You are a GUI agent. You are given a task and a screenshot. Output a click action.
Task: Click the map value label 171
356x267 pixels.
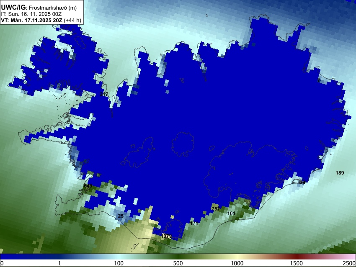pyautogui.click(x=194, y=223)
